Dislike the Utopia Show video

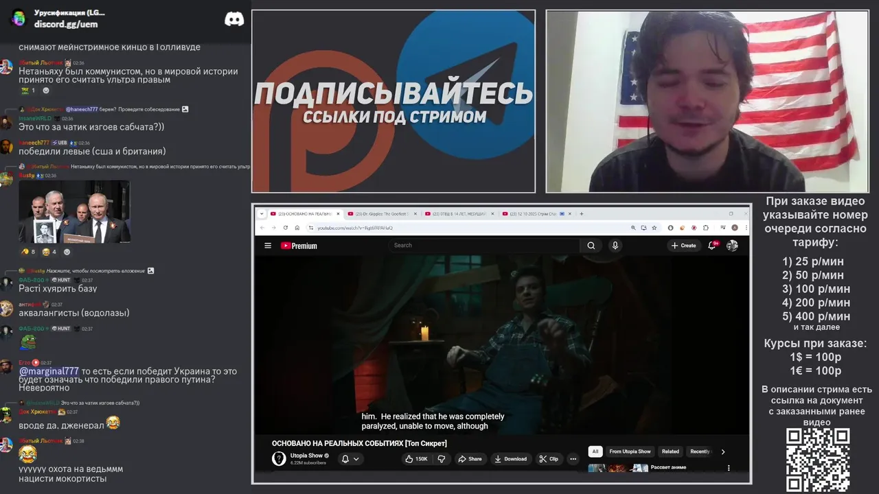[442, 459]
